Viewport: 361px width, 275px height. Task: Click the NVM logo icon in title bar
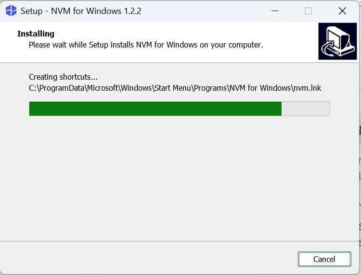(11, 11)
